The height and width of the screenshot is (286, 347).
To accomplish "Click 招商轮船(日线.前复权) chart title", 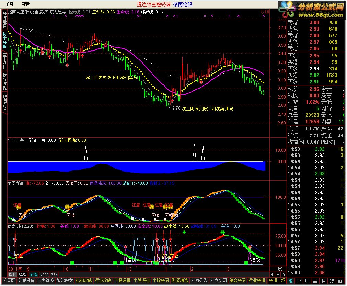I will (x=28, y=12).
